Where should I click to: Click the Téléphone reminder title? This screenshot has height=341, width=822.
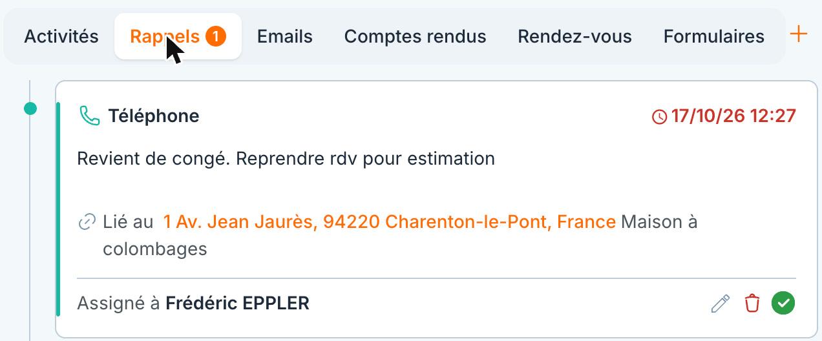153,116
